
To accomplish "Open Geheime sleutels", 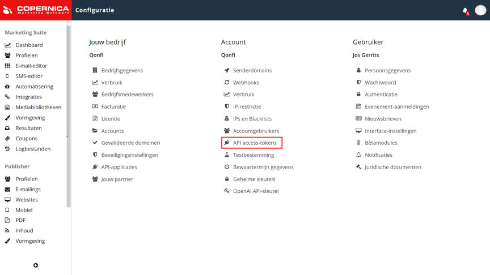I will click(x=254, y=179).
